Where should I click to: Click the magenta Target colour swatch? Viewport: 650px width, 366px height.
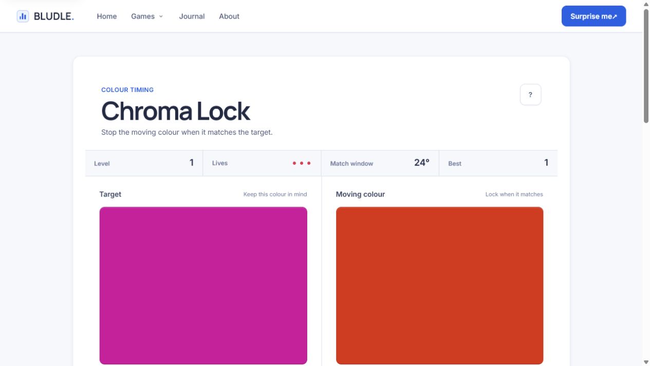click(203, 285)
